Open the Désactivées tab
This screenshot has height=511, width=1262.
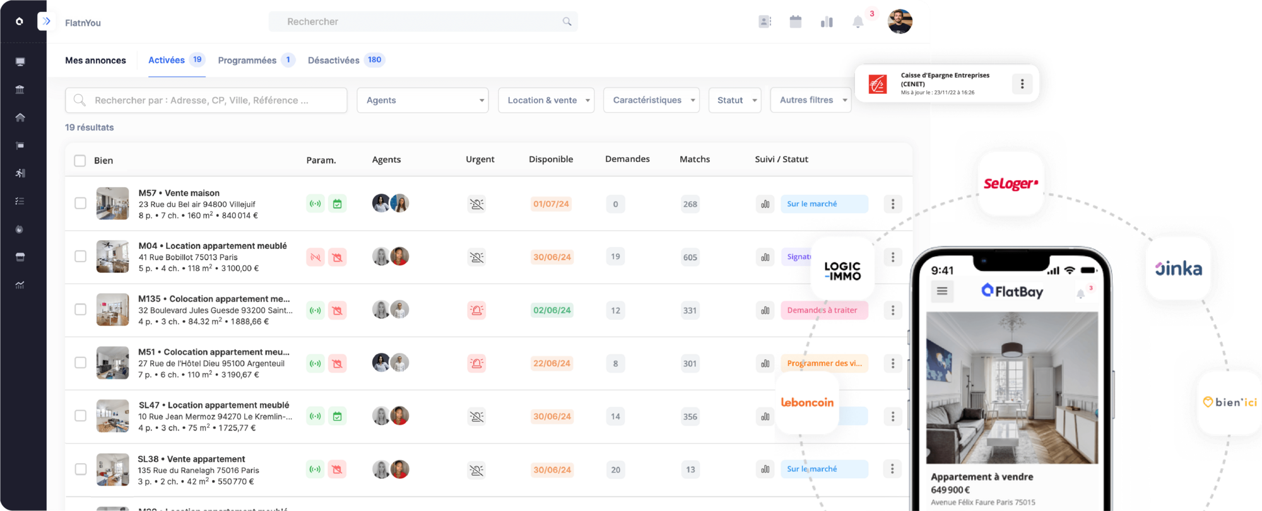tap(334, 60)
